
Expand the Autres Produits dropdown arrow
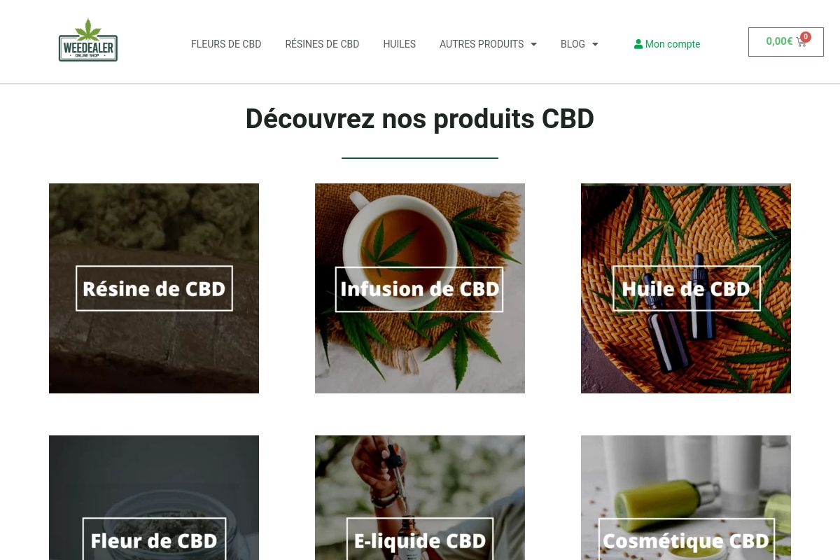tap(533, 44)
